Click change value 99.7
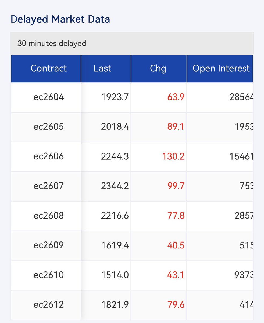This screenshot has height=323, width=264. pyautogui.click(x=176, y=186)
